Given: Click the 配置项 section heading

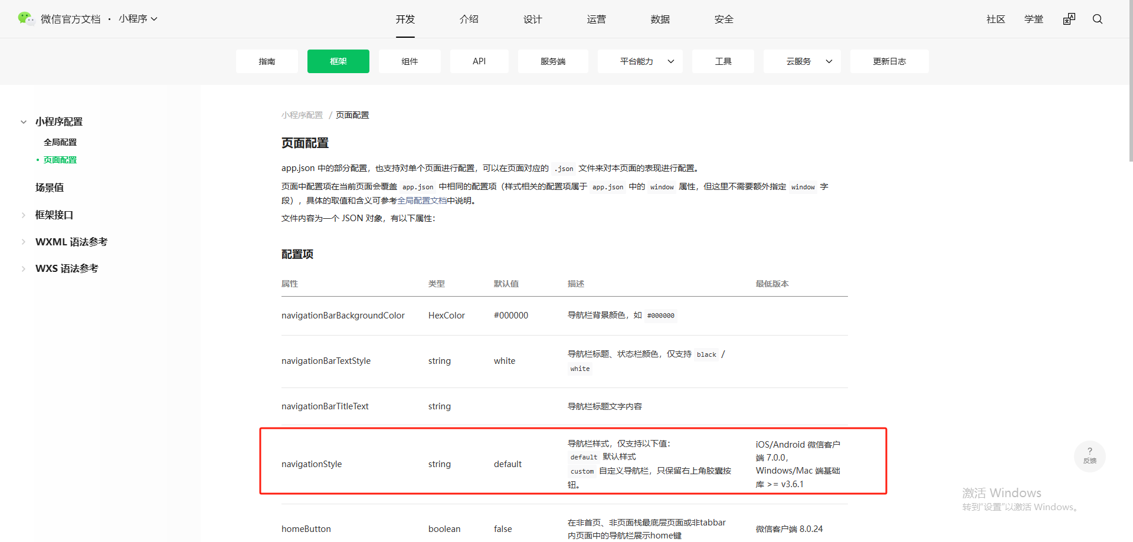Looking at the screenshot, I should click(x=297, y=254).
